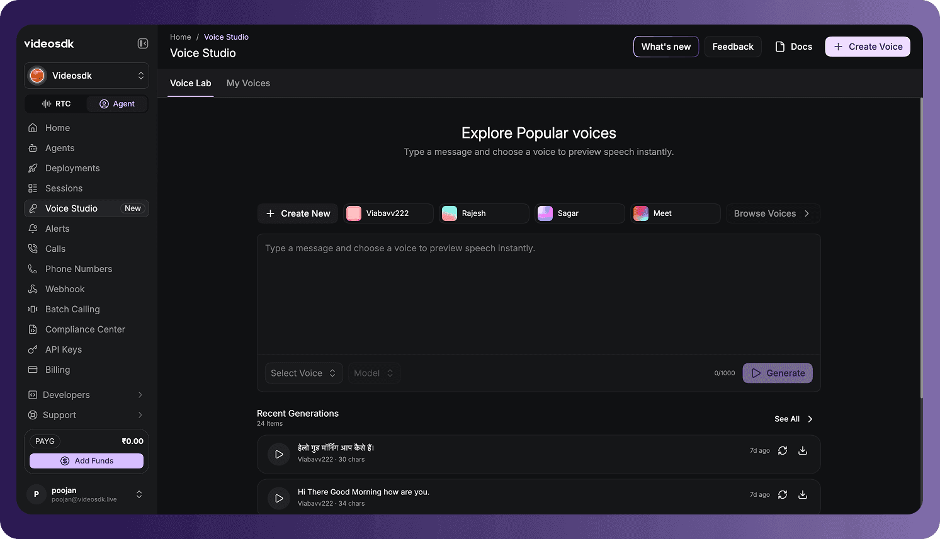Click the videosdk logo
940x539 pixels.
click(x=49, y=43)
